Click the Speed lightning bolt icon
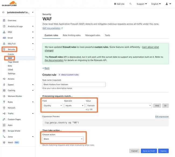 coord(4,85)
